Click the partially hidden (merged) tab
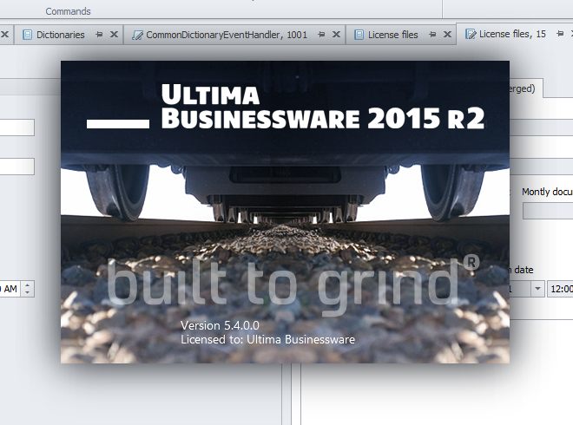This screenshot has height=425, width=573. (526, 88)
